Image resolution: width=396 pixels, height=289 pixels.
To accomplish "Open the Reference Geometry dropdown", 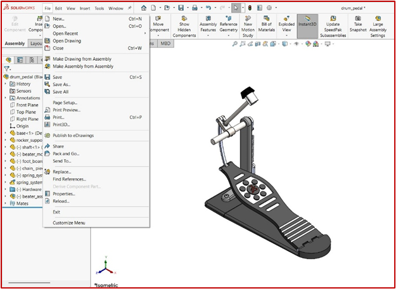I will [228, 26].
